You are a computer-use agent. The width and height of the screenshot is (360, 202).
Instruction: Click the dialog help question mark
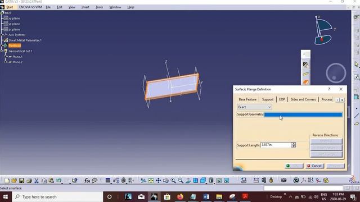click(329, 89)
